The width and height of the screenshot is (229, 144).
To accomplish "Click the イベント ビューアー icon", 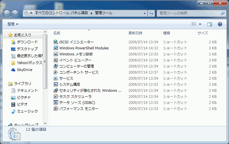I will 56,60.
